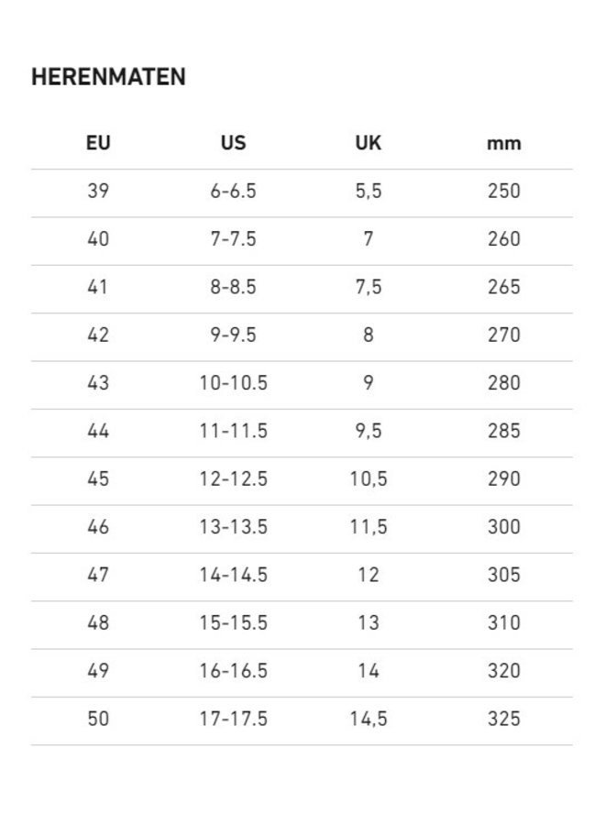Select US size 7-7.5 cell
This screenshot has height=825, width=605.
point(233,239)
